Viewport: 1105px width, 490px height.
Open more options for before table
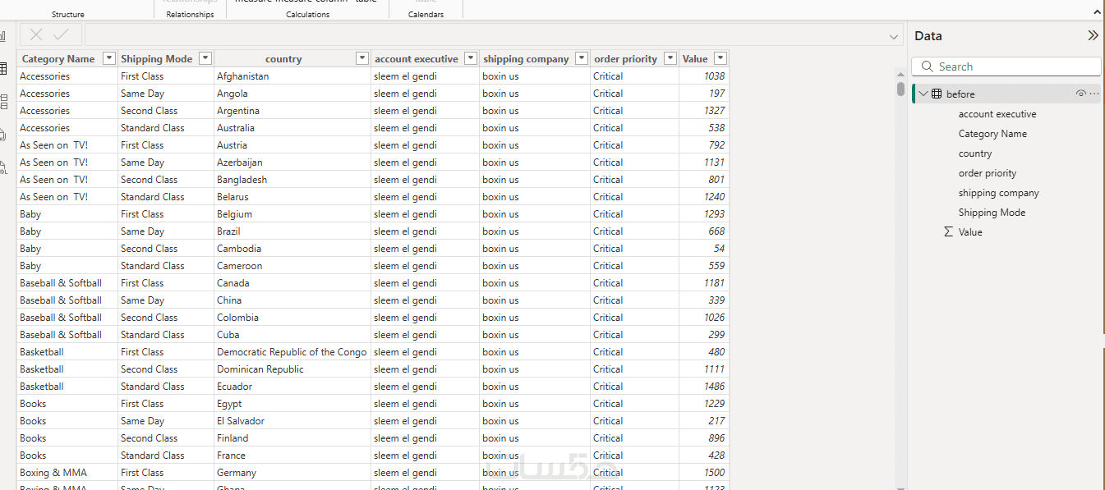pyautogui.click(x=1093, y=94)
